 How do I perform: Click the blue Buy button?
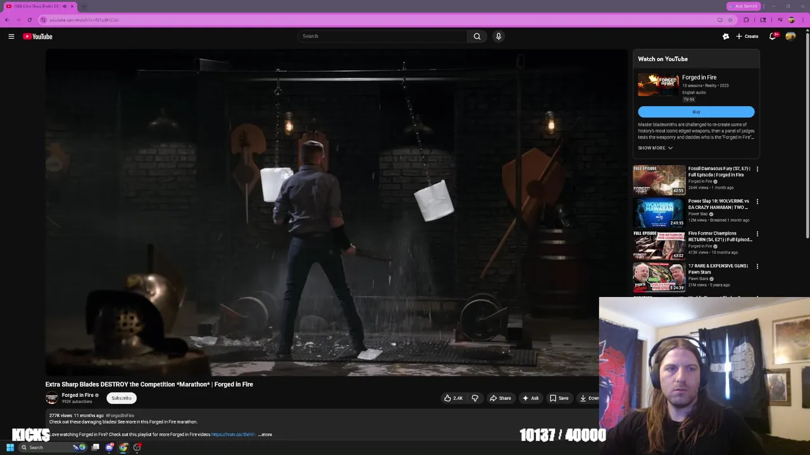point(696,112)
